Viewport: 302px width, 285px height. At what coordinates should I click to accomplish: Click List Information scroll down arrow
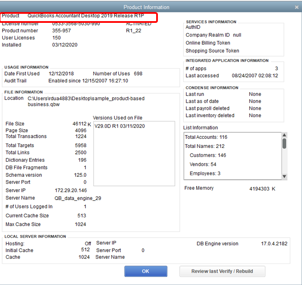pos(284,176)
